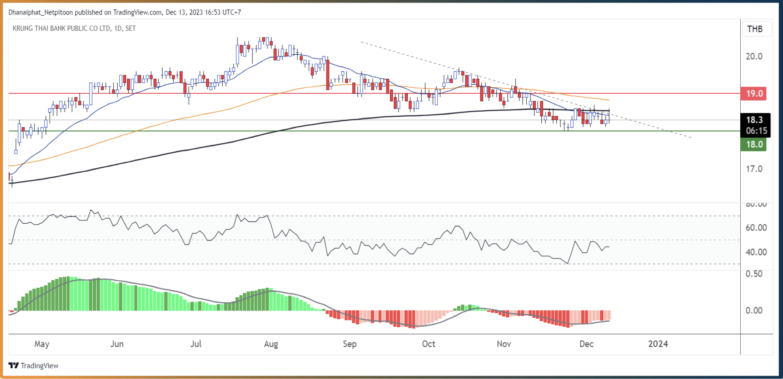This screenshot has width=783, height=379.
Task: Click the Dec label on time axis
Action: coord(586,344)
